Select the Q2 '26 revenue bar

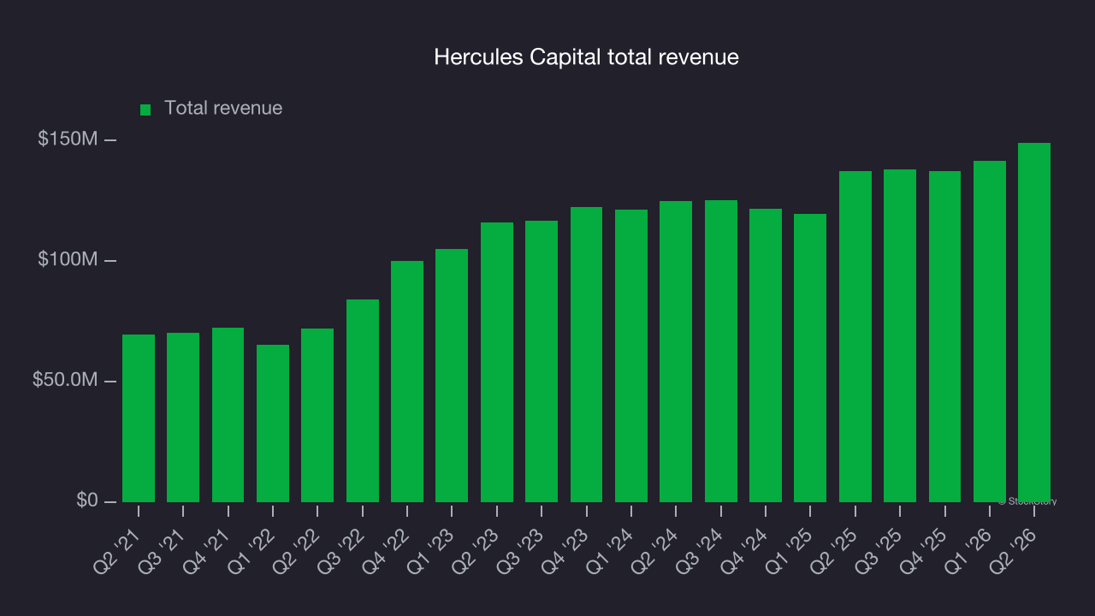pyautogui.click(x=1034, y=323)
